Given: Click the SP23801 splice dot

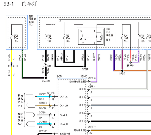Looking at the screenshot, I should (x=46, y=78).
